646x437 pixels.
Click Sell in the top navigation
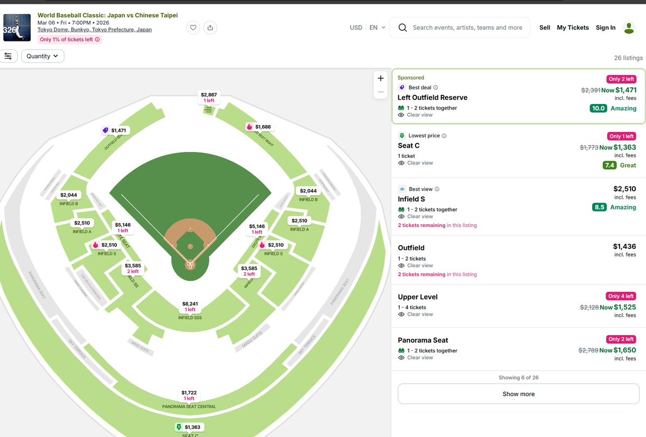pyautogui.click(x=544, y=27)
